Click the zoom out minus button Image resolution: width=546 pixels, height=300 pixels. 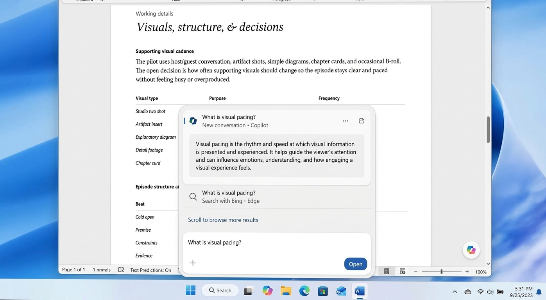(416, 271)
